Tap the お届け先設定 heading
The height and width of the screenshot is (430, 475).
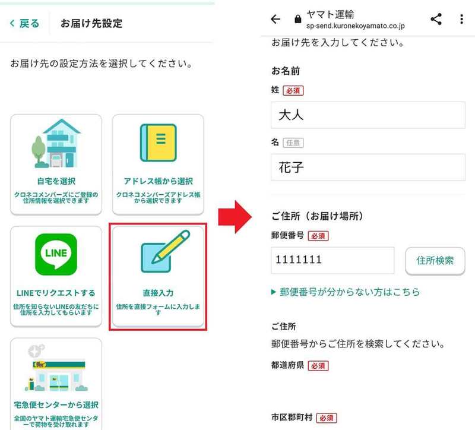click(x=91, y=23)
